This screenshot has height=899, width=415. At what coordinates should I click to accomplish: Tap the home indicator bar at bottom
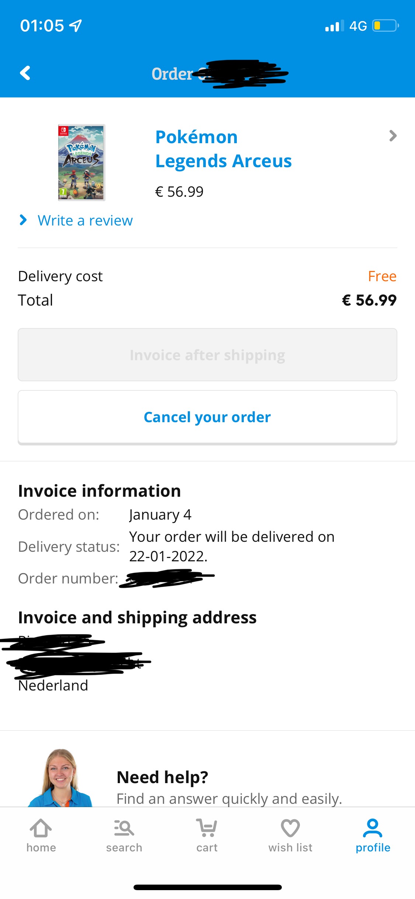click(207, 887)
